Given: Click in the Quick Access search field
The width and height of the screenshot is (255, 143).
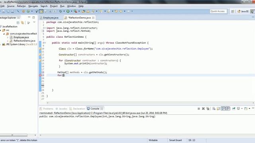Looking at the screenshot, I should pos(218,11).
